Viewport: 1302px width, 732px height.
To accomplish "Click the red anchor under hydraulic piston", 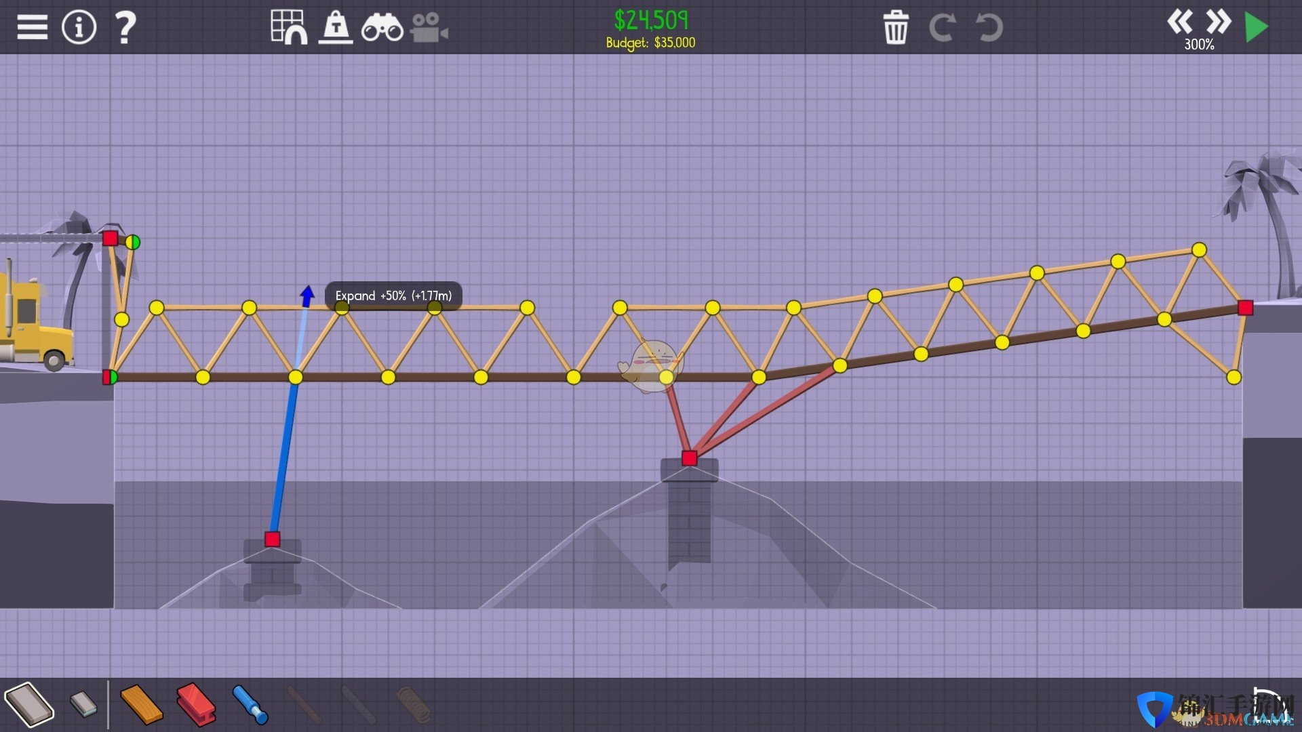I will pyautogui.click(x=272, y=539).
